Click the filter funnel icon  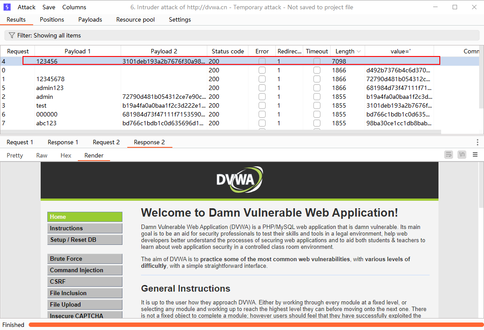point(11,35)
